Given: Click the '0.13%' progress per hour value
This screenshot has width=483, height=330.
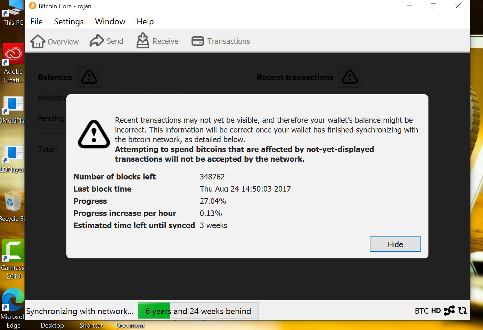Looking at the screenshot, I should point(211,213).
